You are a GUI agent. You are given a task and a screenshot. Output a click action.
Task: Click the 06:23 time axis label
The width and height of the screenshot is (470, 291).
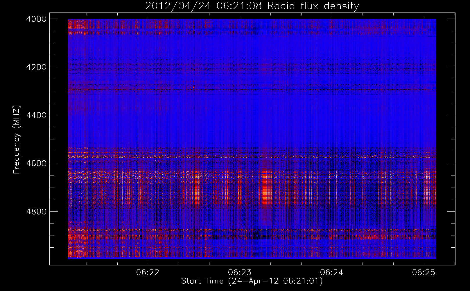click(240, 273)
